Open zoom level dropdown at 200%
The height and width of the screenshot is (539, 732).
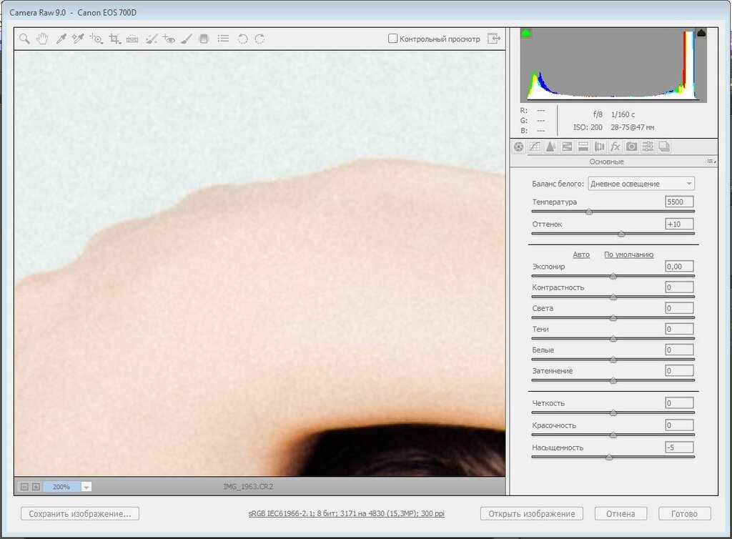tap(86, 487)
